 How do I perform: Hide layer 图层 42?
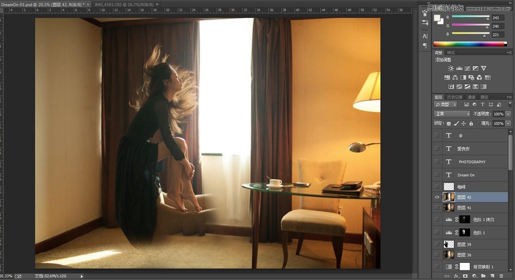coord(437,197)
